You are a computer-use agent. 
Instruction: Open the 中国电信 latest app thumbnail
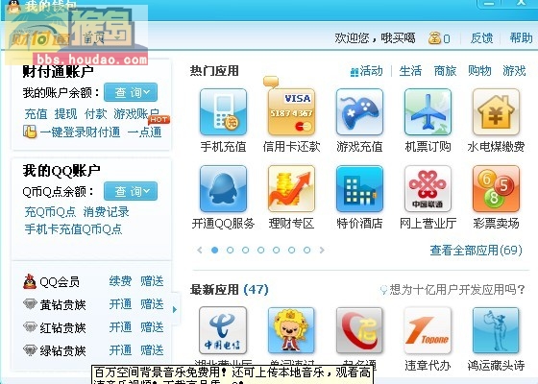(223, 330)
